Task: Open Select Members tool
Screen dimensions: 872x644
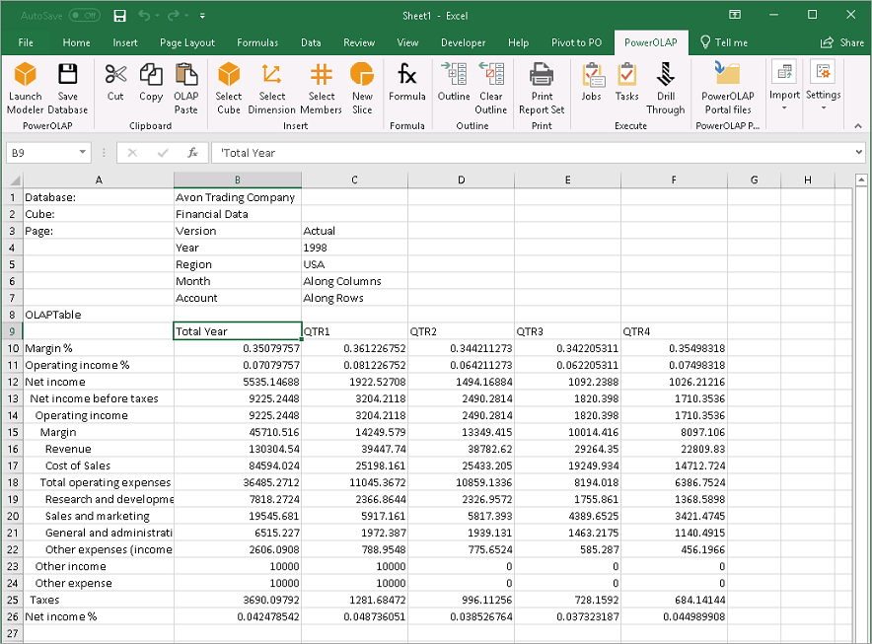Action: pyautogui.click(x=322, y=88)
